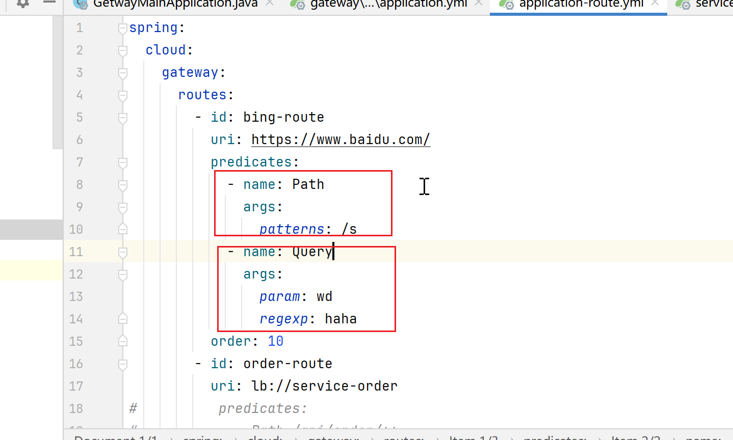The width and height of the screenshot is (733, 440).
Task: Click the order value '10'
Action: 276,341
